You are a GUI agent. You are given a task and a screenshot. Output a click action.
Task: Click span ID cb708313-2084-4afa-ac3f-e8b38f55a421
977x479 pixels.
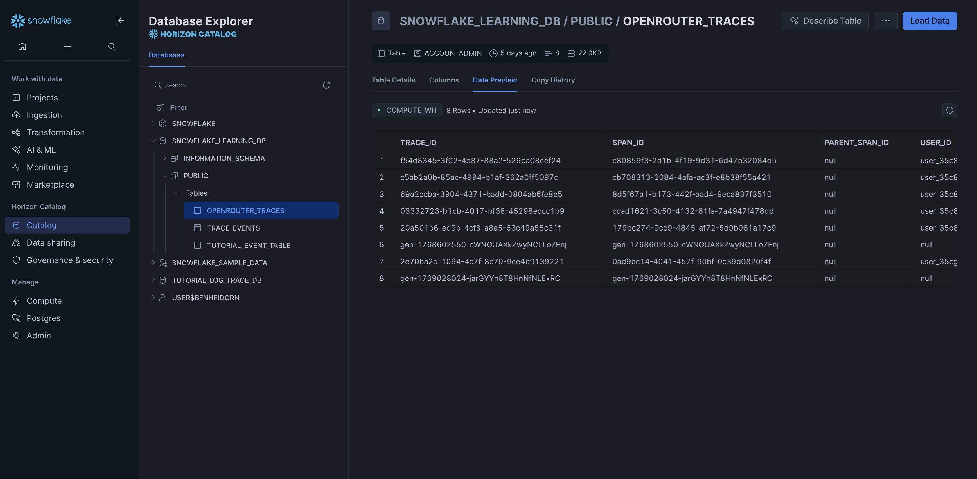[691, 177]
